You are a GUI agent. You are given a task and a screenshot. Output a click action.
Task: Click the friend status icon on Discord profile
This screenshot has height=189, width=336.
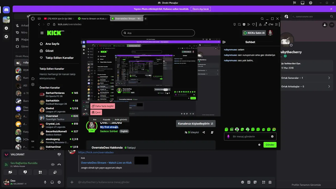(325, 25)
